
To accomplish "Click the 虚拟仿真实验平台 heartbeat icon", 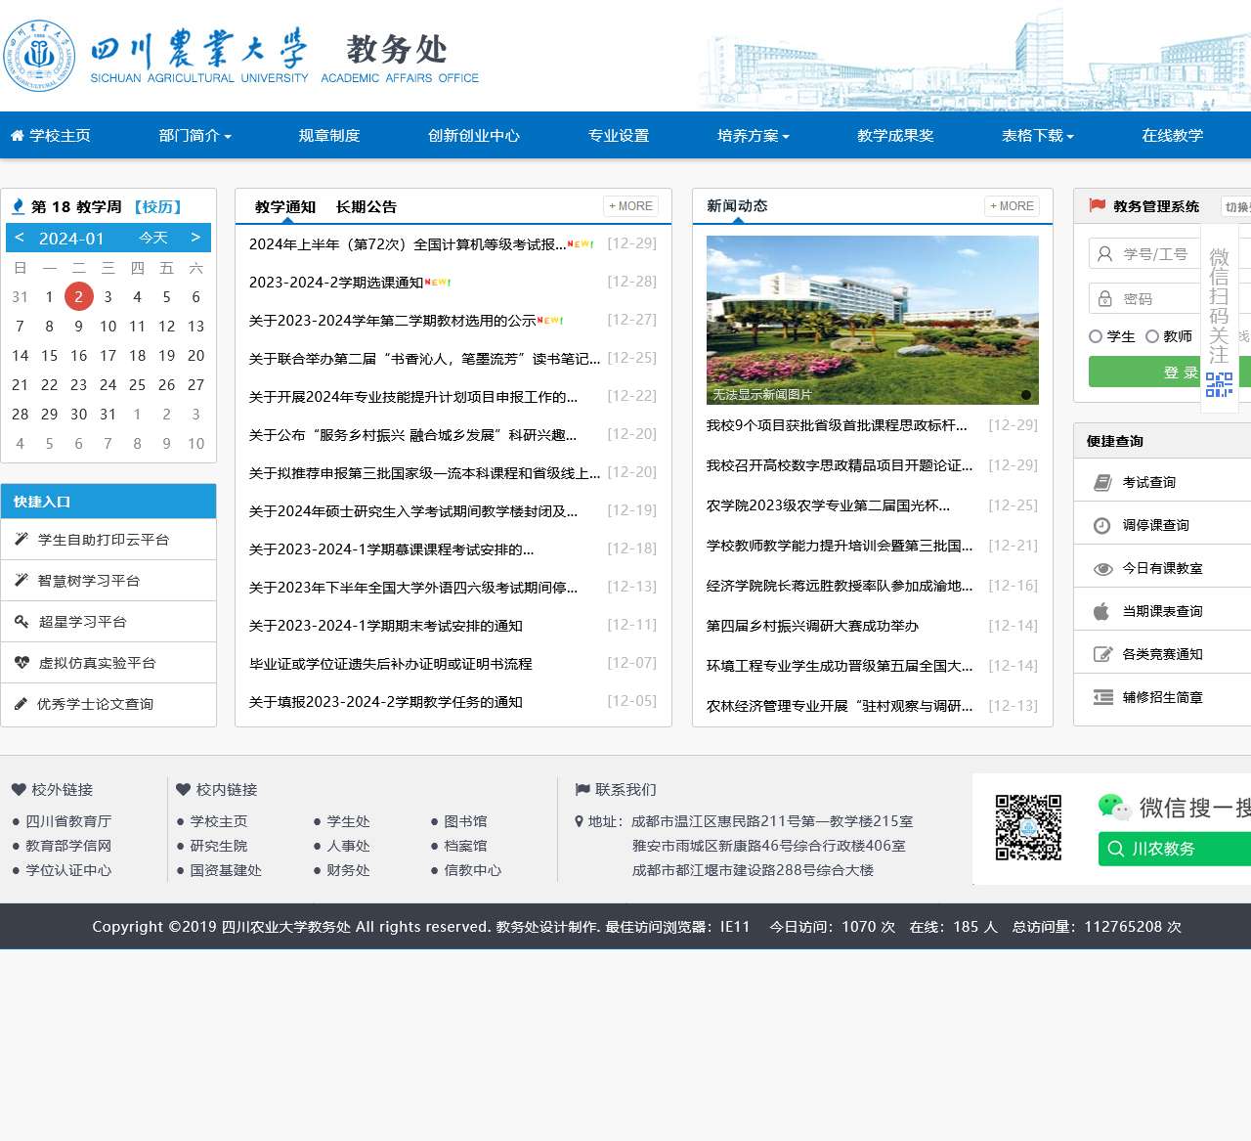I will (22, 663).
